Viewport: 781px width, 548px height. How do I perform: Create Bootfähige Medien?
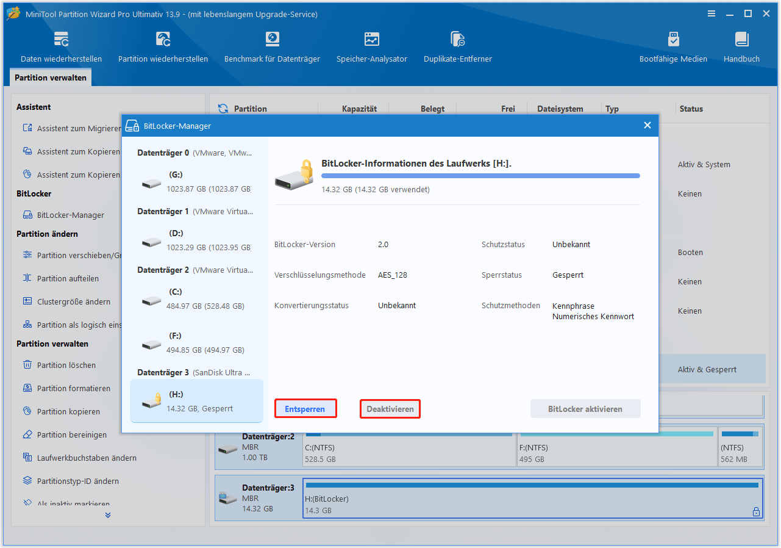pyautogui.click(x=673, y=48)
